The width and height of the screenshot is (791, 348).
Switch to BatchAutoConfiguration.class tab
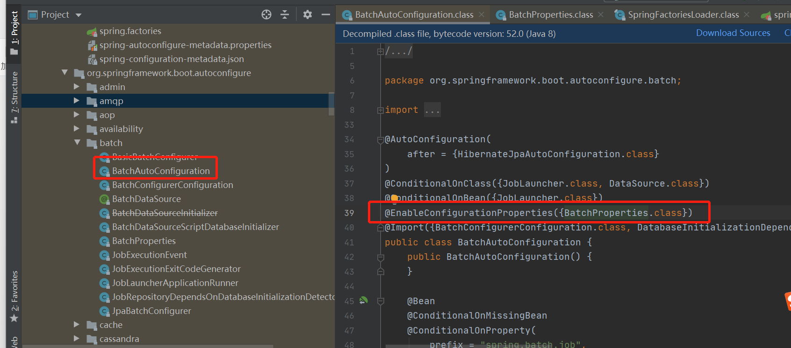[414, 14]
